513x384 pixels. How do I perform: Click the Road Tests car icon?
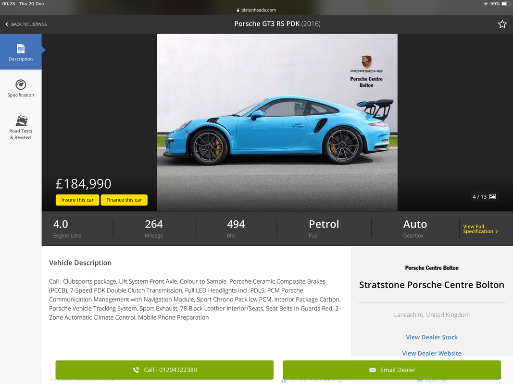pyautogui.click(x=22, y=121)
